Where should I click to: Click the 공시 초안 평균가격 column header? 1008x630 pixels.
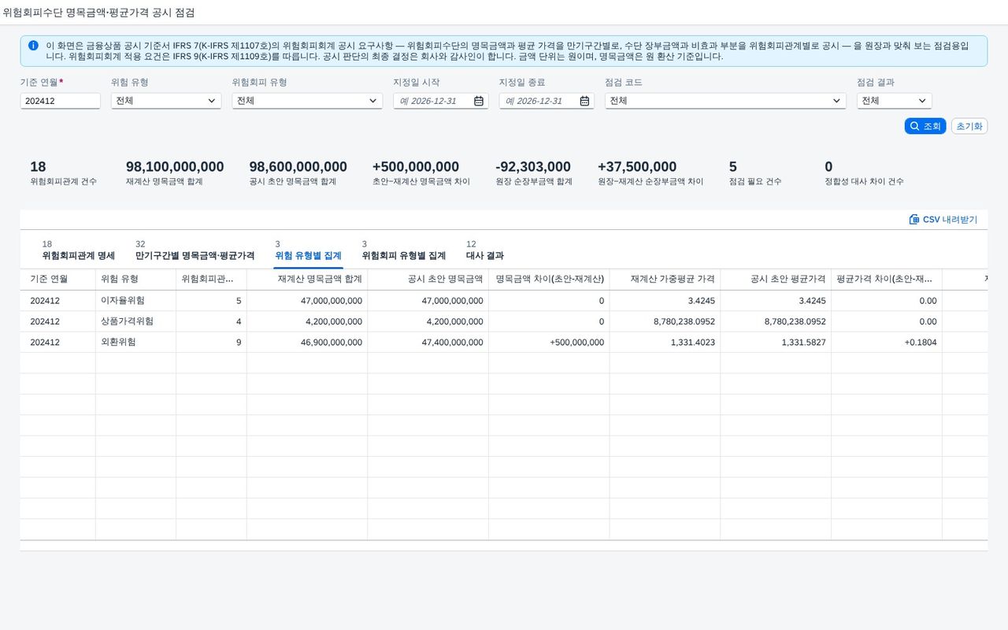pos(776,280)
